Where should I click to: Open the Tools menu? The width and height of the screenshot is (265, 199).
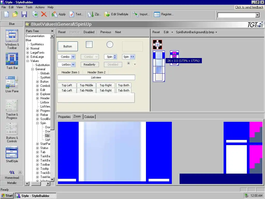tap(29, 7)
